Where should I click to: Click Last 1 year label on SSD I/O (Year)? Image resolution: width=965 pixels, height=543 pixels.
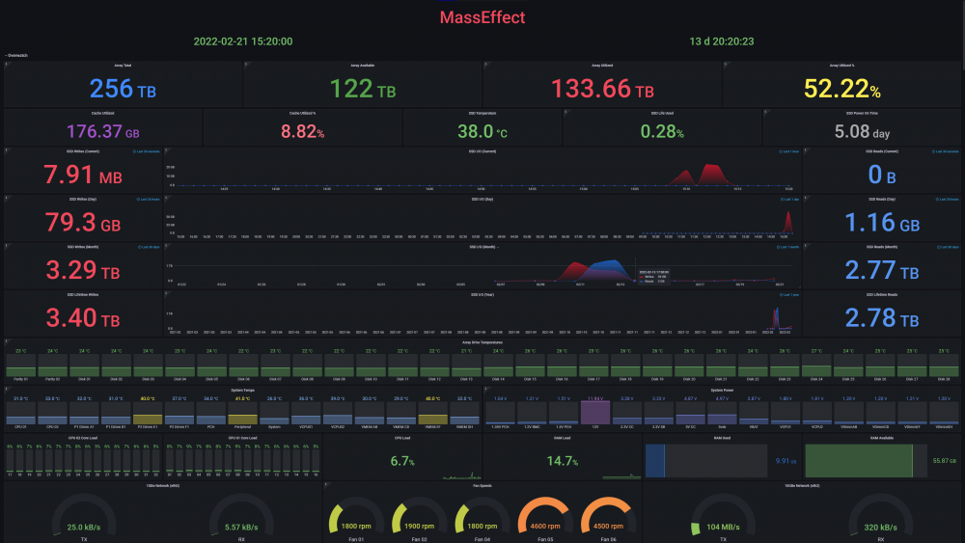[x=789, y=295]
